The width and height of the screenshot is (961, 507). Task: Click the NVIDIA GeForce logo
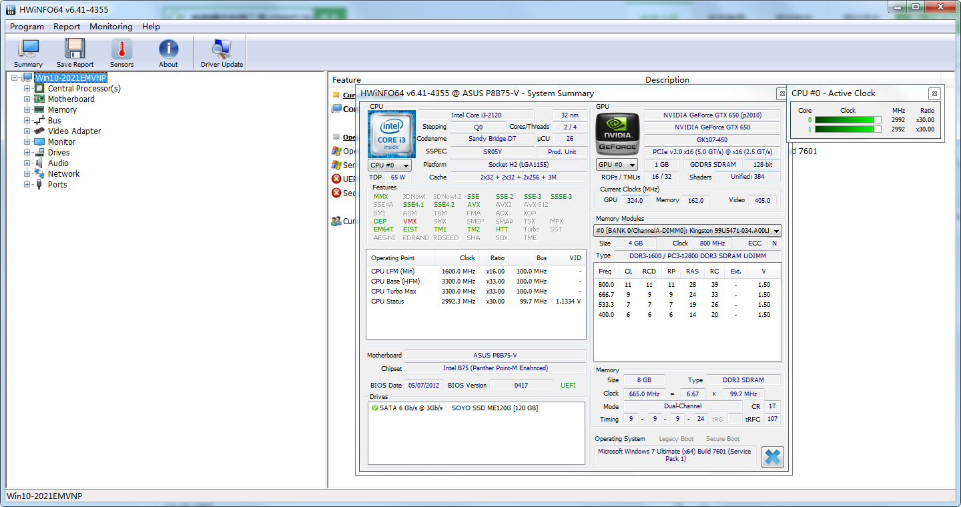tap(617, 134)
